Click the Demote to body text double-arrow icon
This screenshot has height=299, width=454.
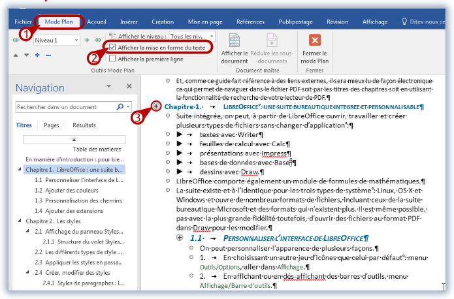tap(97, 40)
